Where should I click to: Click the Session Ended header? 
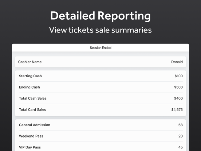[x=100, y=48]
